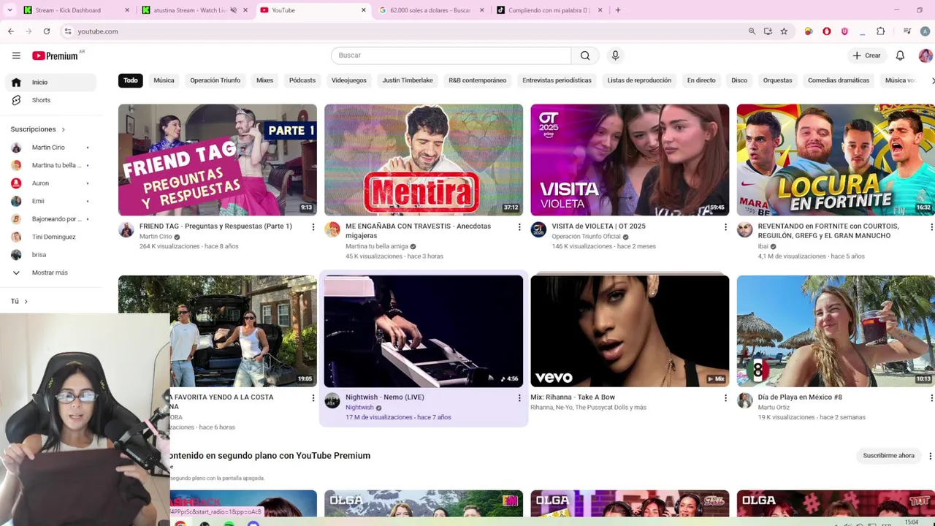
Task: Close the YouTube browser tab
Action: pos(364,10)
